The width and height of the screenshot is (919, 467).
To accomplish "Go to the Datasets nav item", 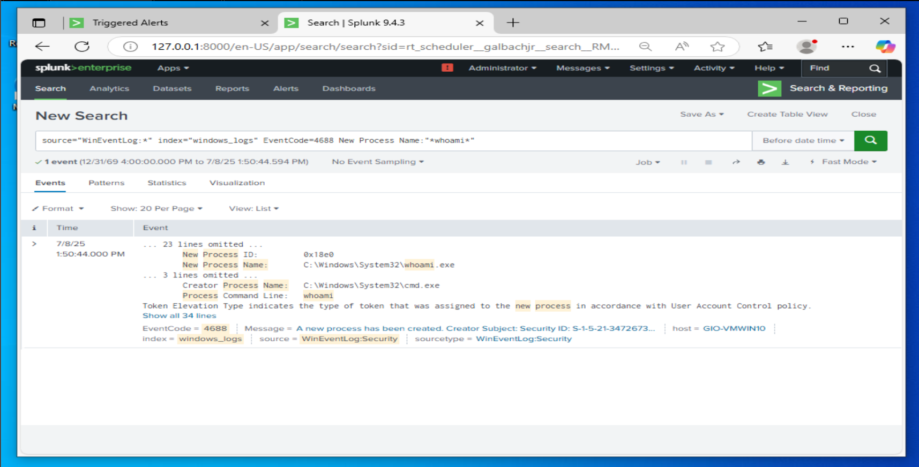I will coord(172,88).
